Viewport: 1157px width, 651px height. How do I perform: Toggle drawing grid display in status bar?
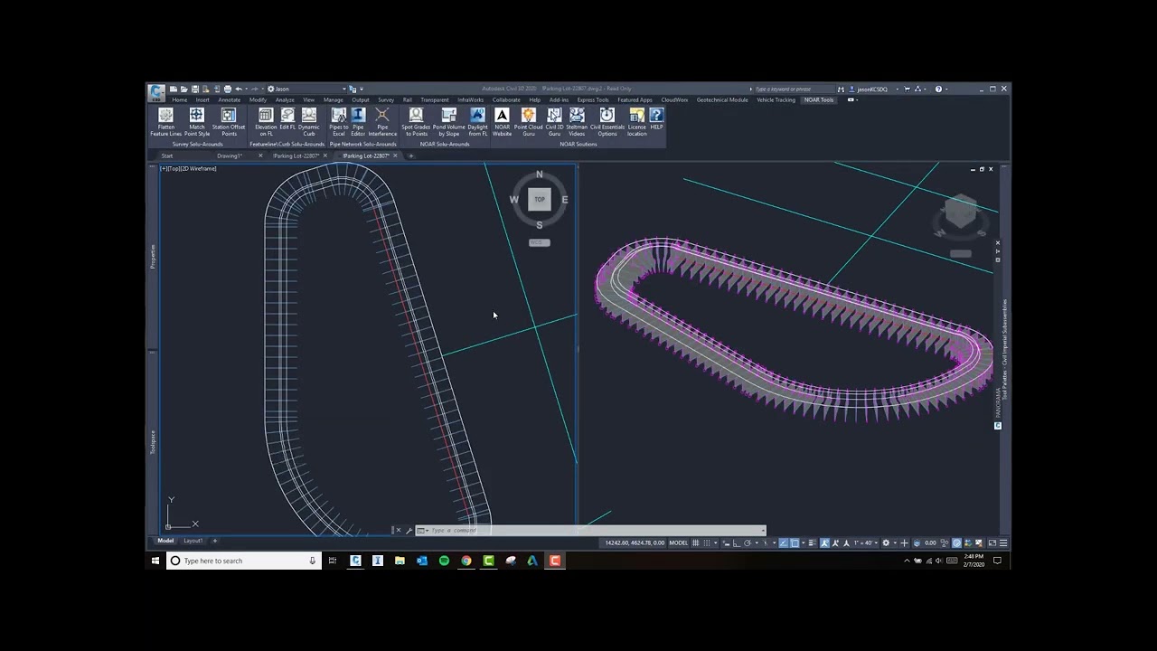point(695,542)
